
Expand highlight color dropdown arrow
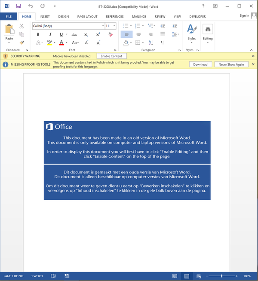click(x=55, y=43)
